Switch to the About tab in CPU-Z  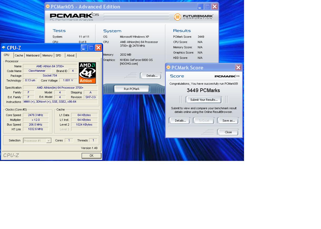(x=70, y=55)
